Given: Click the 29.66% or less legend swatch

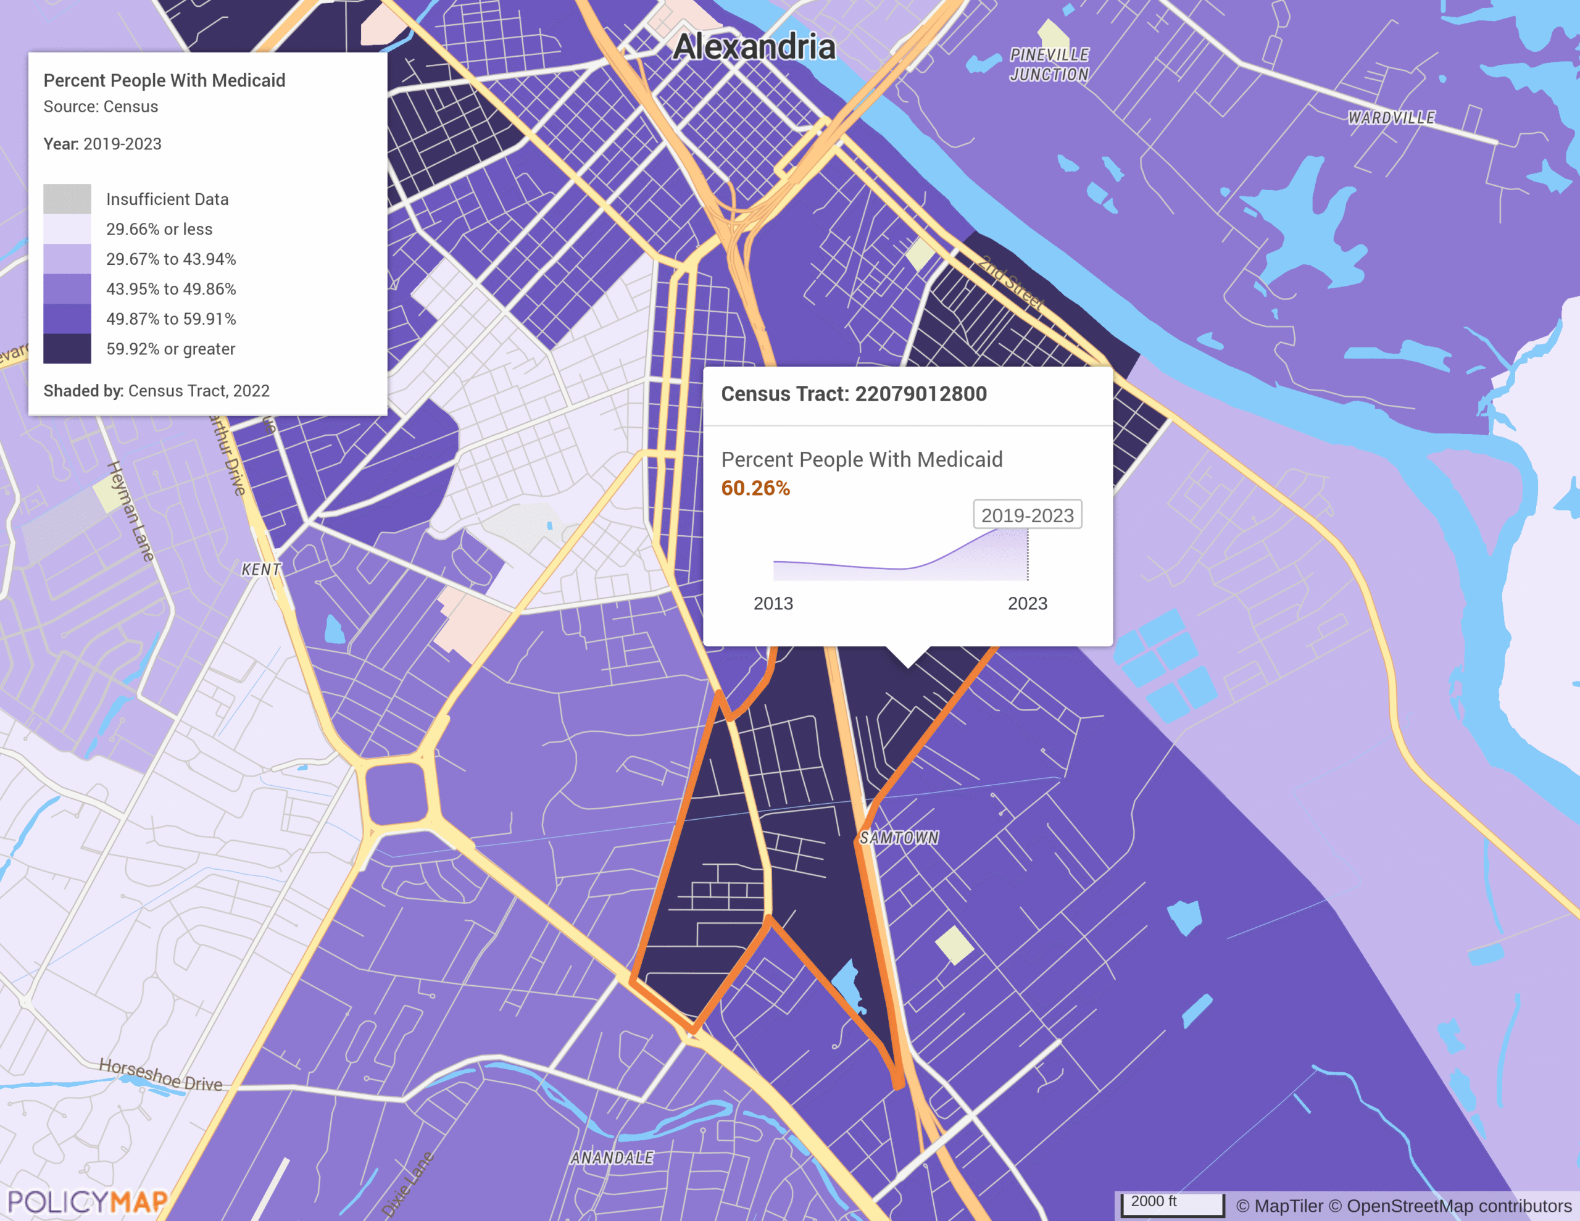Looking at the screenshot, I should click(67, 230).
